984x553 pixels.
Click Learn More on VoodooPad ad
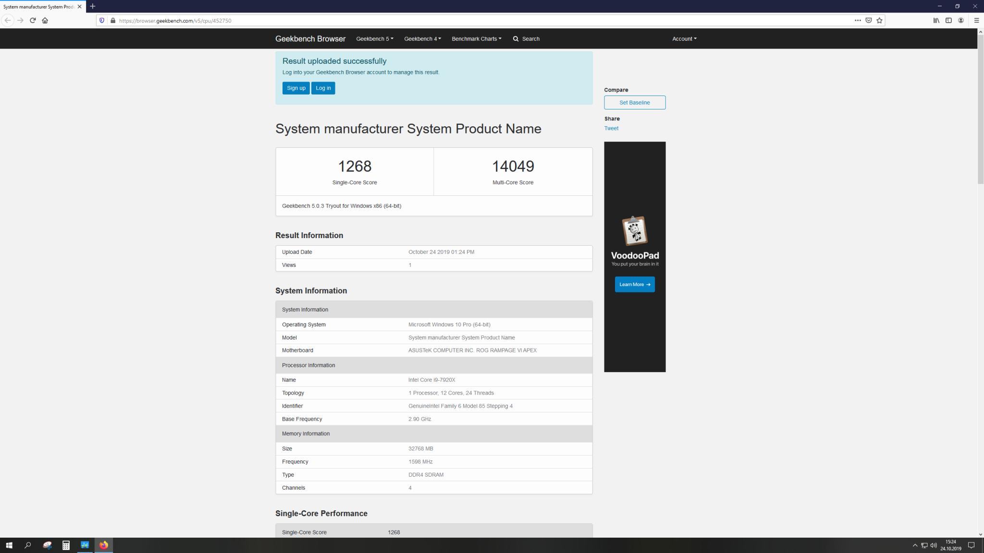click(x=635, y=285)
